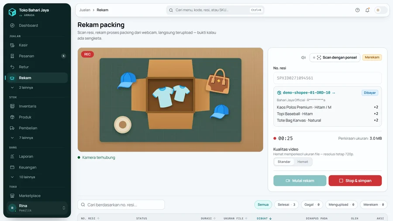Click the Laporan chart icon

pyautogui.click(x=12, y=156)
